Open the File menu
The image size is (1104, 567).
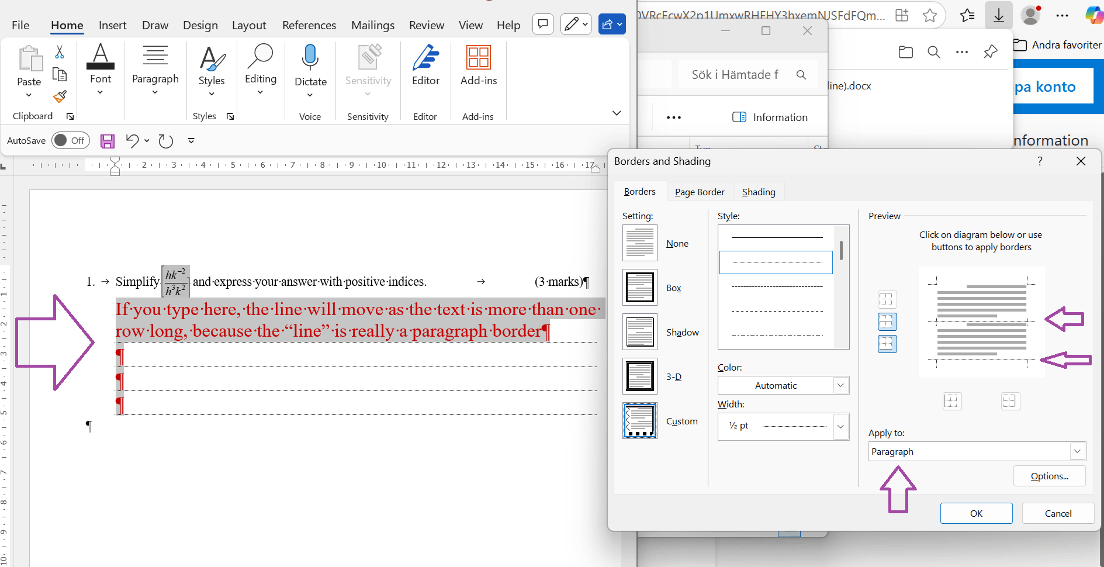click(20, 25)
